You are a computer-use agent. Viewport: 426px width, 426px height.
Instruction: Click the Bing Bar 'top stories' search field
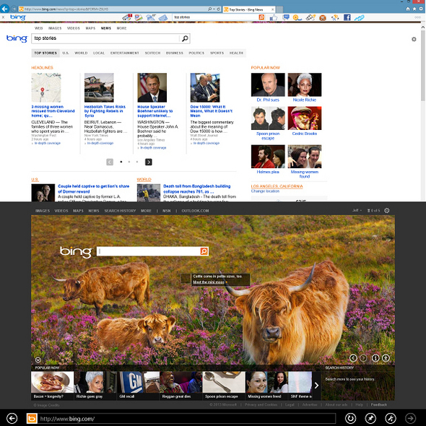214,17
